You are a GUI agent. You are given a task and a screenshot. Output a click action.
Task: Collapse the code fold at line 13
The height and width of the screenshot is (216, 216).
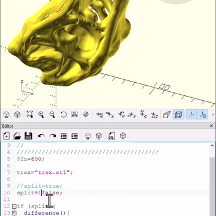pyautogui.click(x=14, y=213)
